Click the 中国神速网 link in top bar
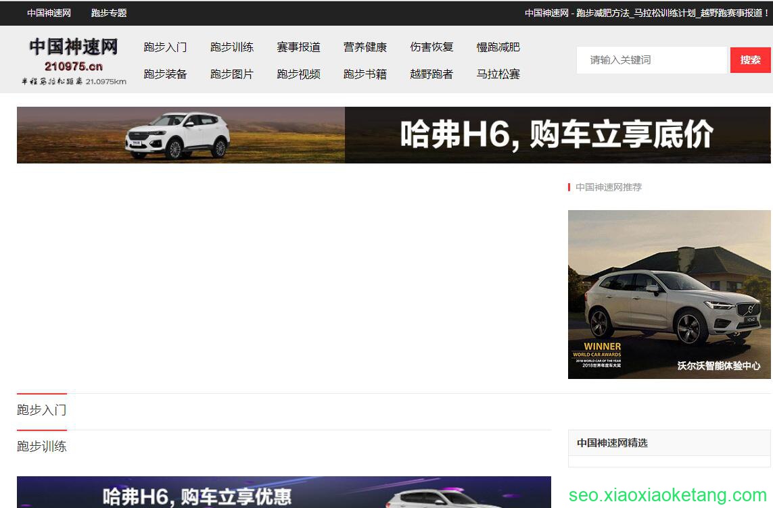773x508 pixels. [49, 14]
